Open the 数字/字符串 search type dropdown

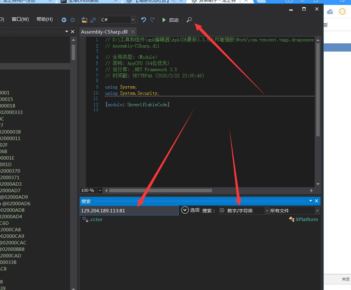coord(267,211)
